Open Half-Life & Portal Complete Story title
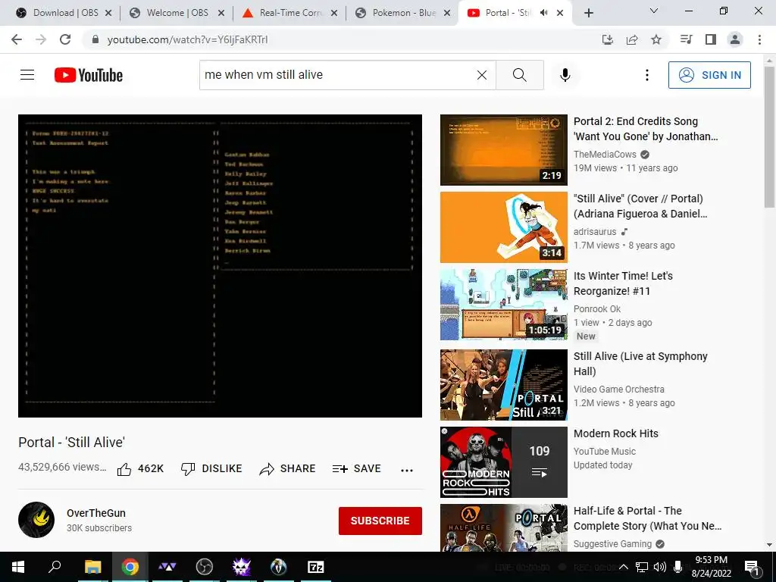The width and height of the screenshot is (776, 582). pyautogui.click(x=647, y=518)
